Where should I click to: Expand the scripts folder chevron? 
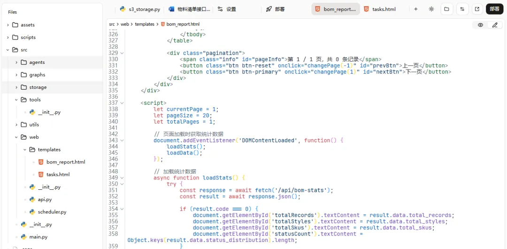(x=8, y=38)
